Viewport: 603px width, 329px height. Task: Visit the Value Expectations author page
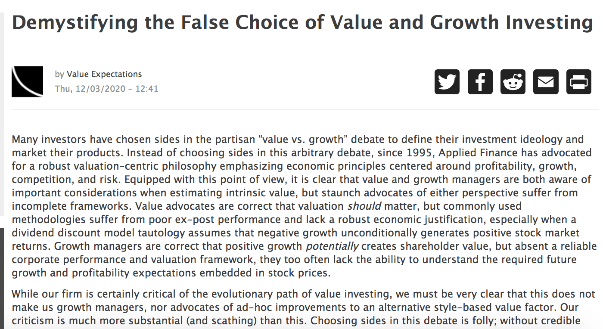click(104, 74)
